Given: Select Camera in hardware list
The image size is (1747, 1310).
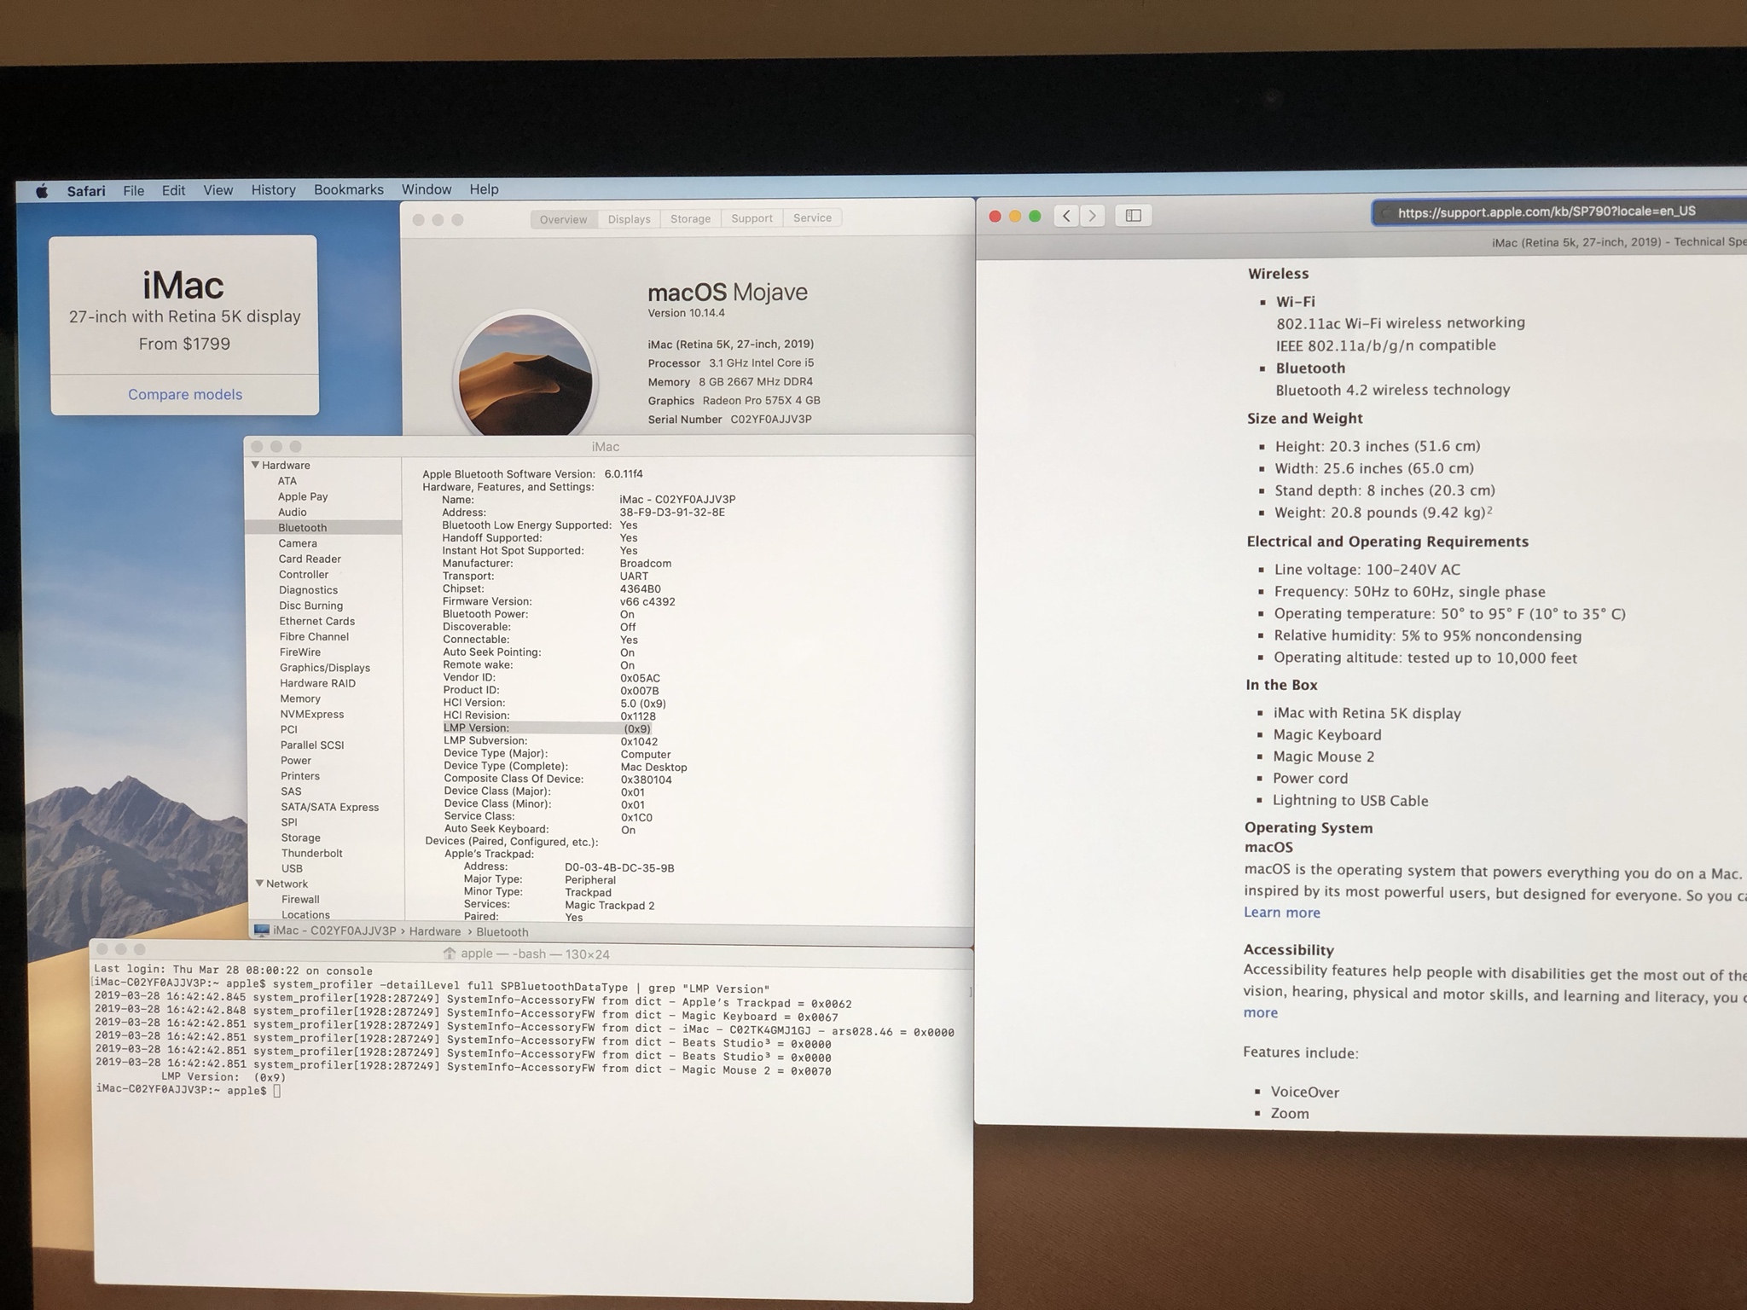Looking at the screenshot, I should [x=297, y=543].
